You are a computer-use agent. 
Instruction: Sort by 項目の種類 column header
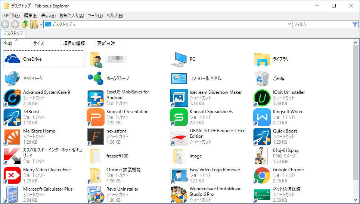(78, 43)
